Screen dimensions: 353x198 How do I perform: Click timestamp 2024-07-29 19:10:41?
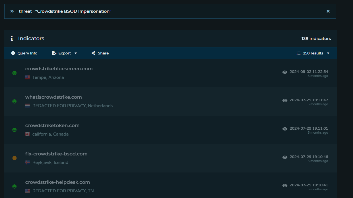[x=309, y=185]
